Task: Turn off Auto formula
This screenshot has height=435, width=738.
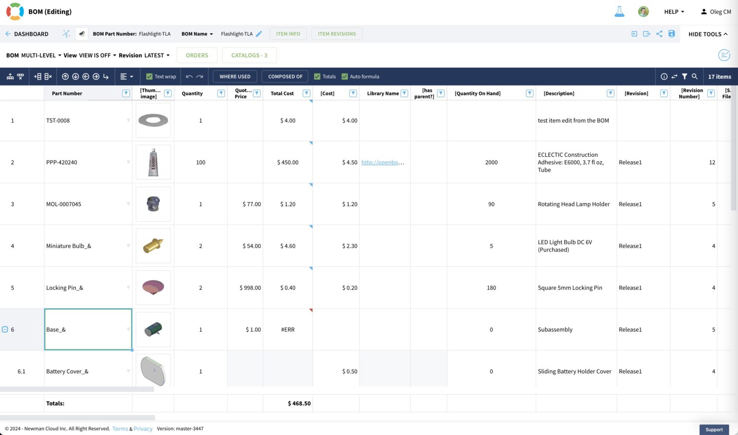Action: [345, 76]
